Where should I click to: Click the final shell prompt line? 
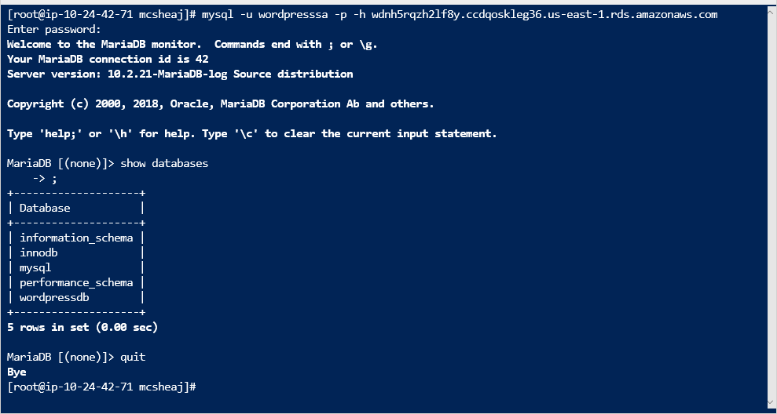pyautogui.click(x=101, y=387)
